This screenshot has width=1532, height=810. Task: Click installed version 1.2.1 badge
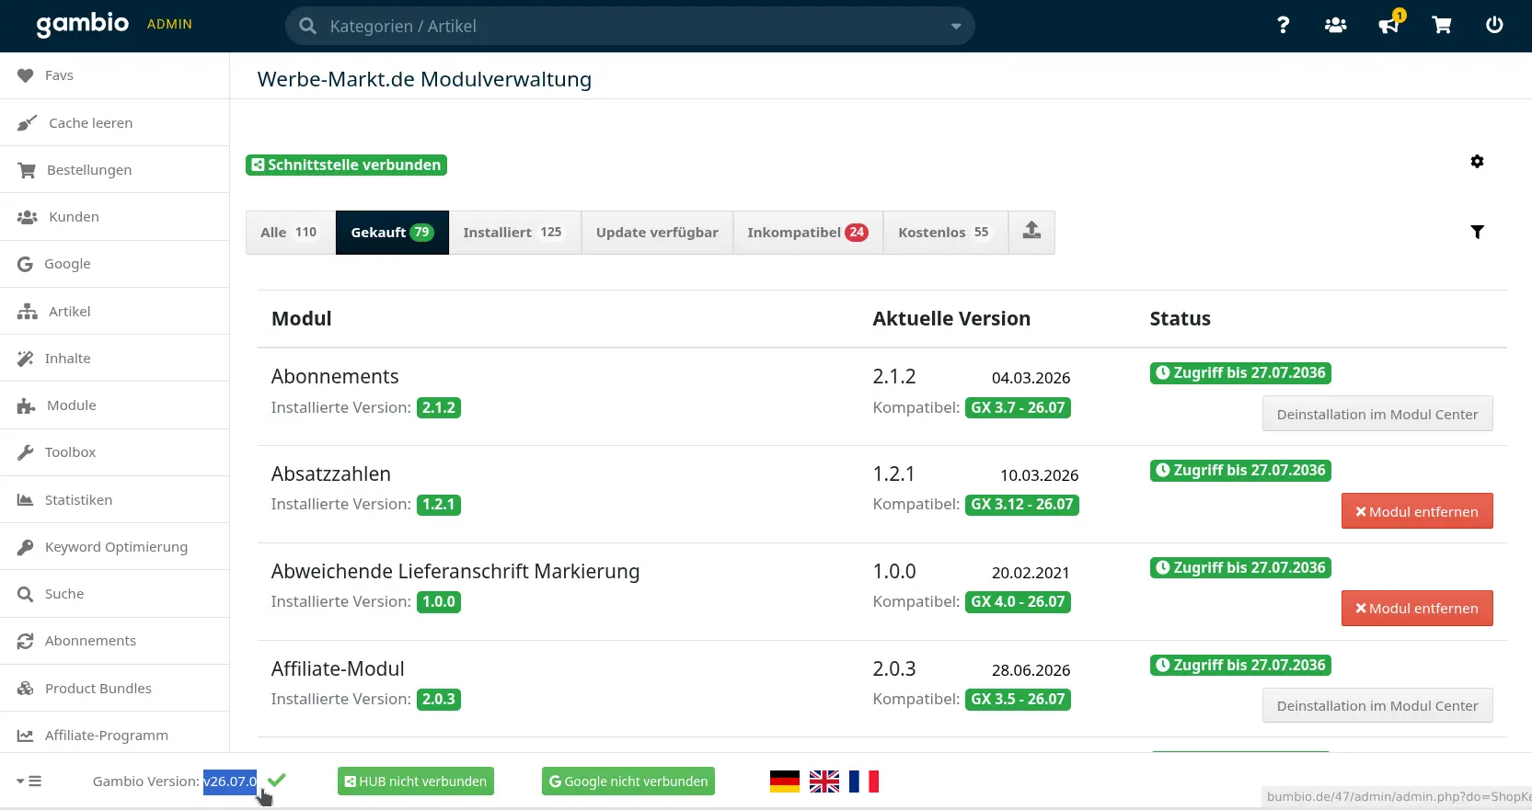(x=439, y=505)
